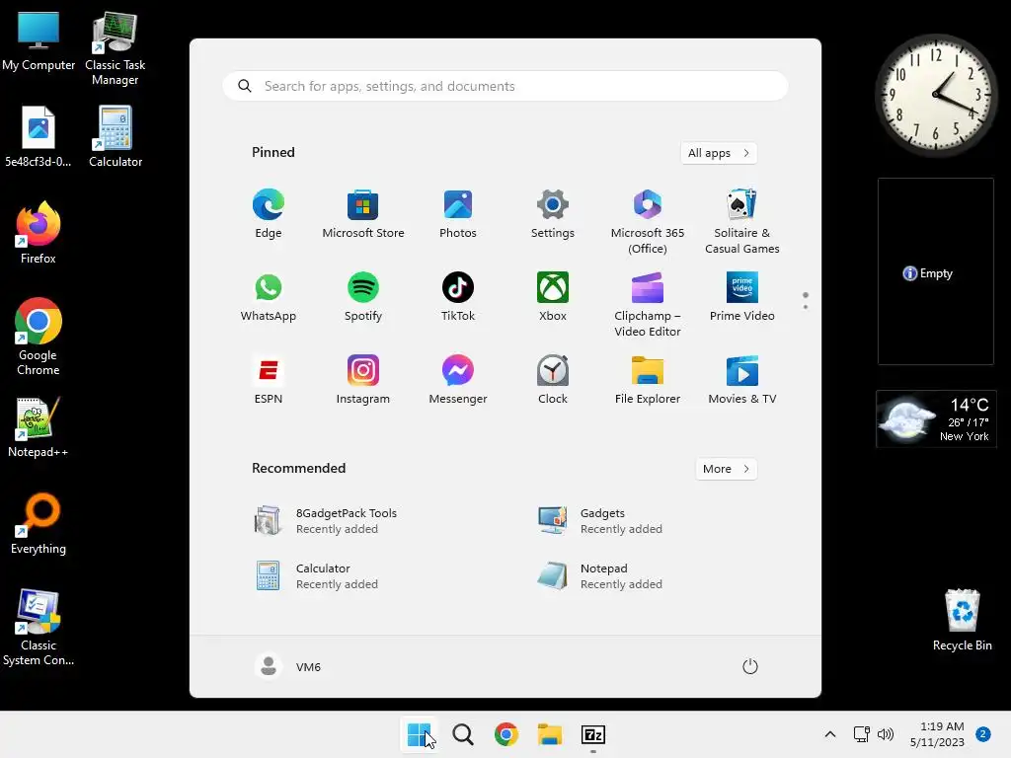
Task: Click the power button icon
Action: [x=750, y=666]
